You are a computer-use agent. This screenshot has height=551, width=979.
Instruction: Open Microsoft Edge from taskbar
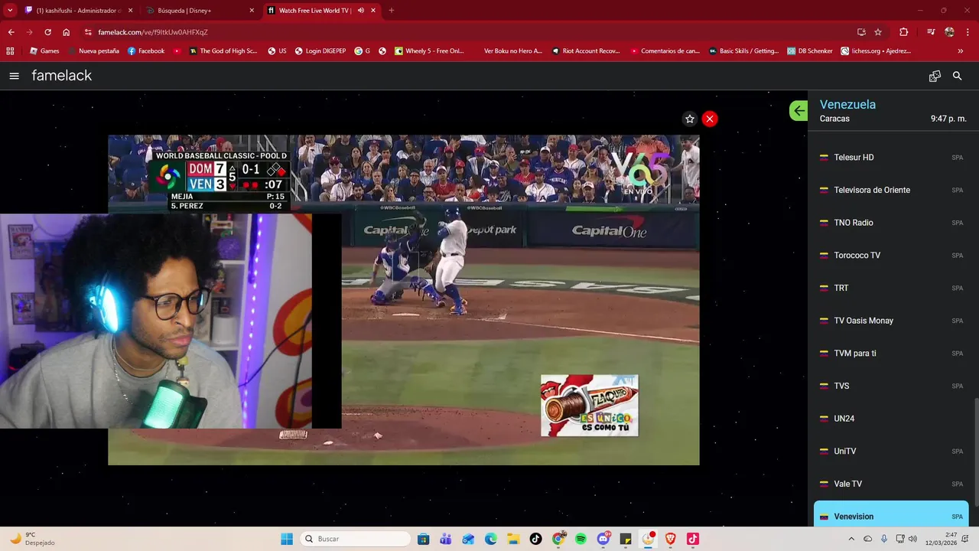pyautogui.click(x=490, y=539)
